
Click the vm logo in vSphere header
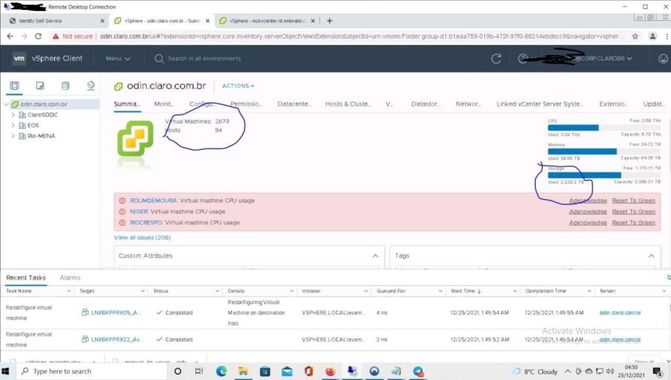coord(19,58)
